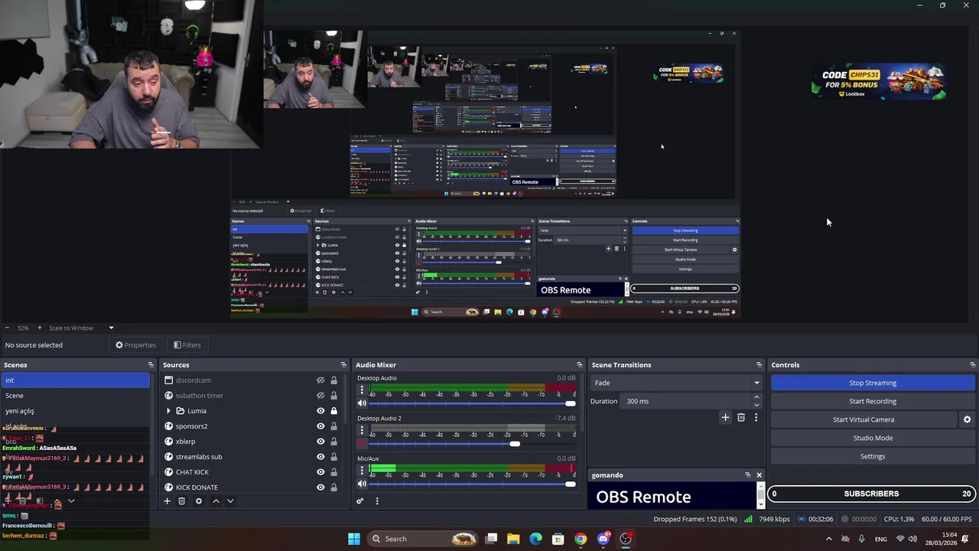979x551 pixels.
Task: Hide the KICK DONATE source
Action: coord(320,487)
